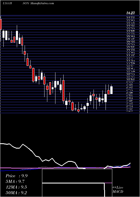
Task: Click the last white candlestick on the right
Action: 111,90
